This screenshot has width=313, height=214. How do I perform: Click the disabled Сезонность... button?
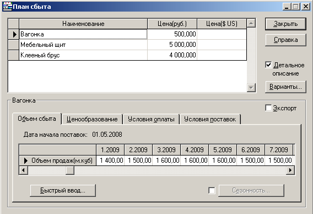[x=251, y=190]
